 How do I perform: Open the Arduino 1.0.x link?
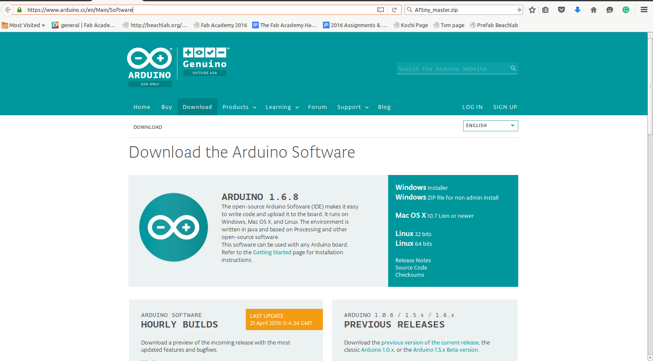pyautogui.click(x=378, y=350)
